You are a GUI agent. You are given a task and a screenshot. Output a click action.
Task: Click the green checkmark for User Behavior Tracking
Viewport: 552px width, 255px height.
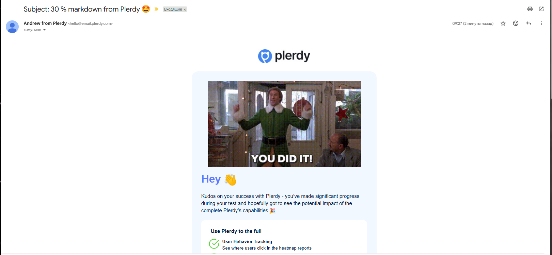[214, 244]
